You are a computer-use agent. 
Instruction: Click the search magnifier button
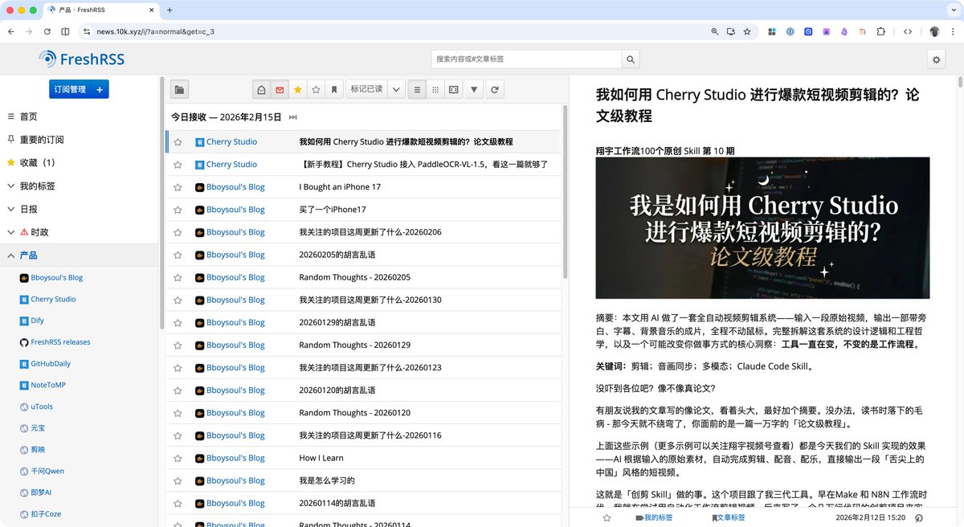point(631,59)
